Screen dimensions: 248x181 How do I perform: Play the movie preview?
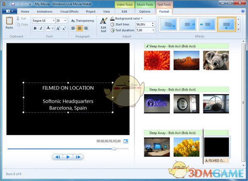click(68, 157)
